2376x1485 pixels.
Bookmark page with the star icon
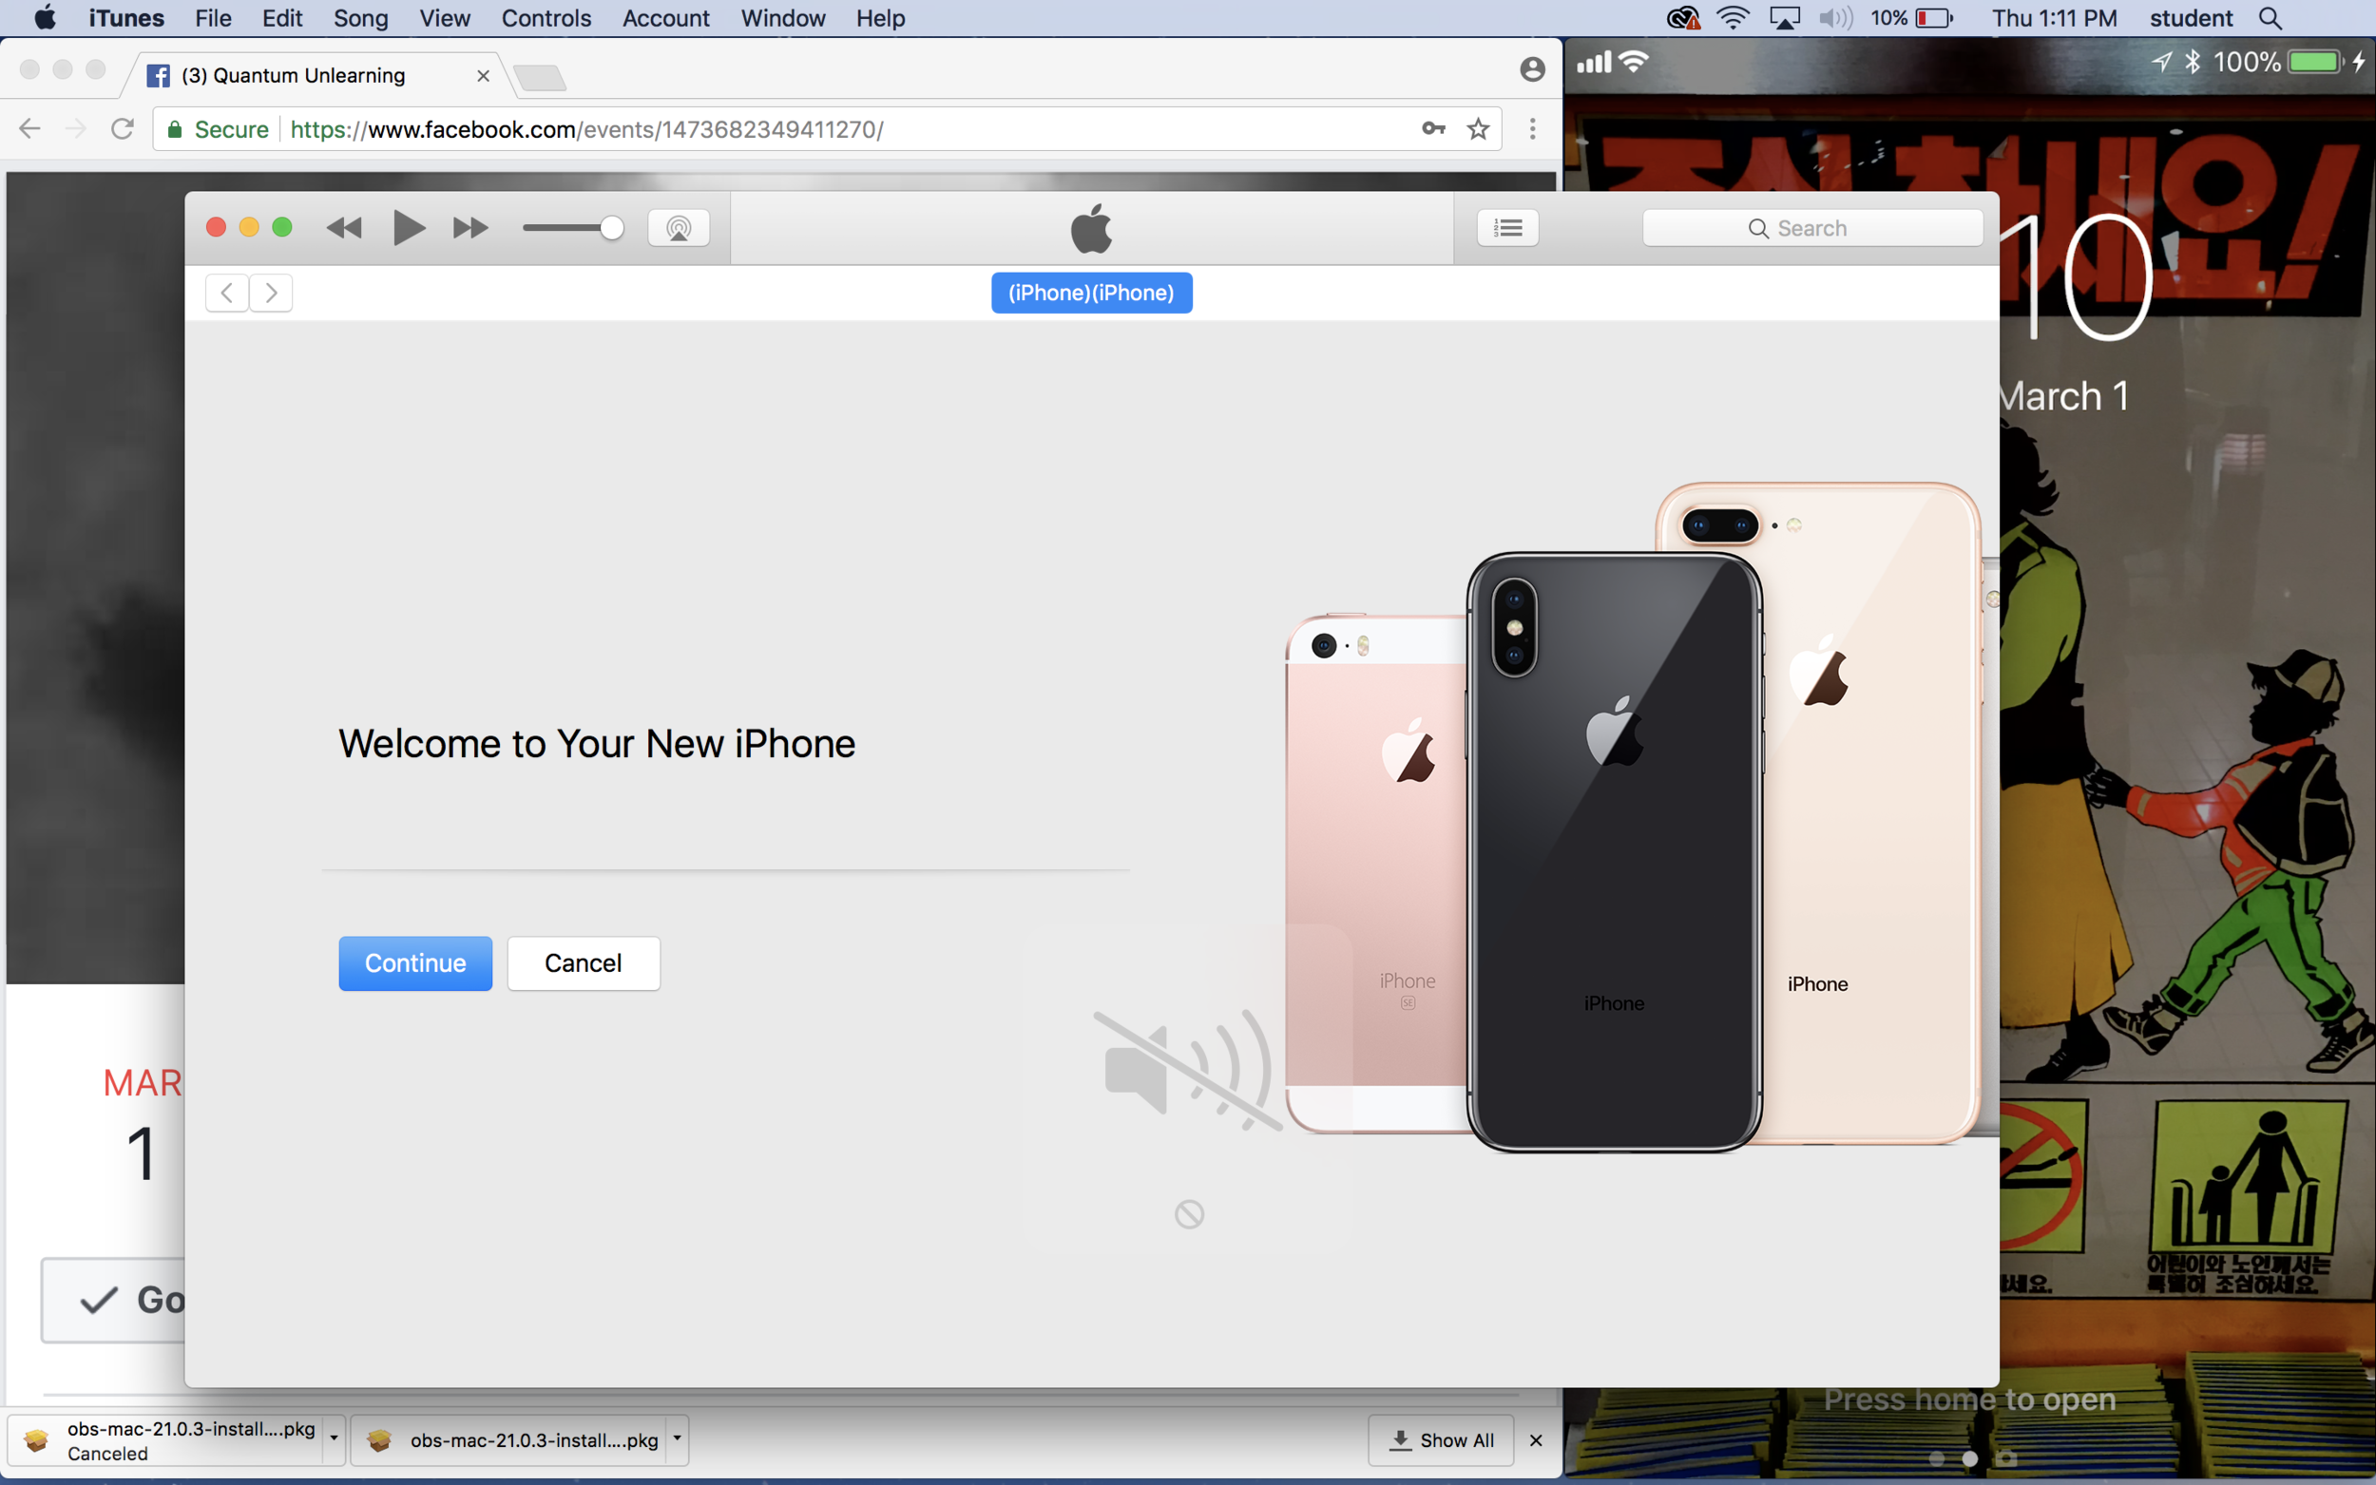[x=1477, y=128]
